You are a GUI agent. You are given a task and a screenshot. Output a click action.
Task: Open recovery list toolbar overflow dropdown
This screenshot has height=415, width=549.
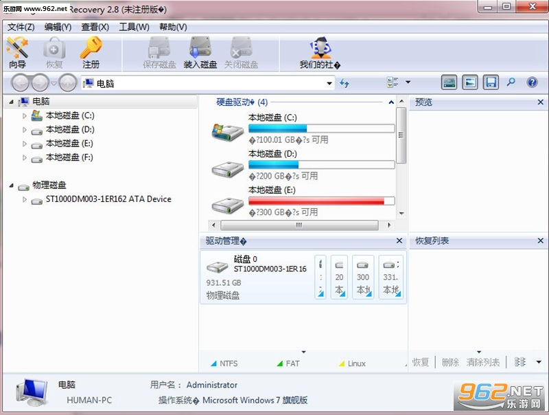(x=539, y=362)
